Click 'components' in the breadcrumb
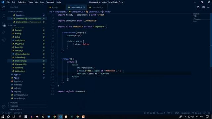This screenshot has height=119, width=212. pos(60,12)
